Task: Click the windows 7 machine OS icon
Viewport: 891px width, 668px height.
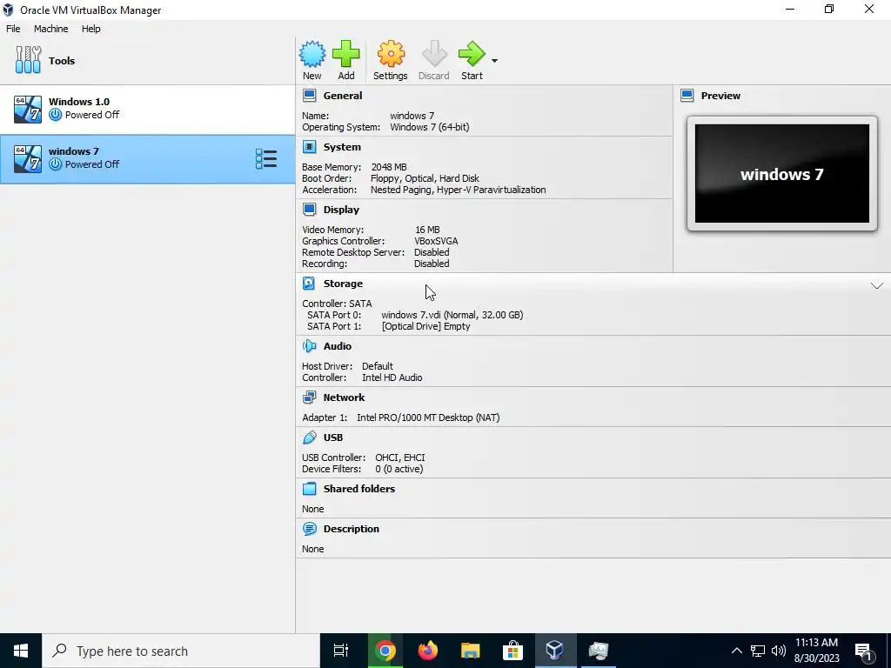Action: coord(28,159)
